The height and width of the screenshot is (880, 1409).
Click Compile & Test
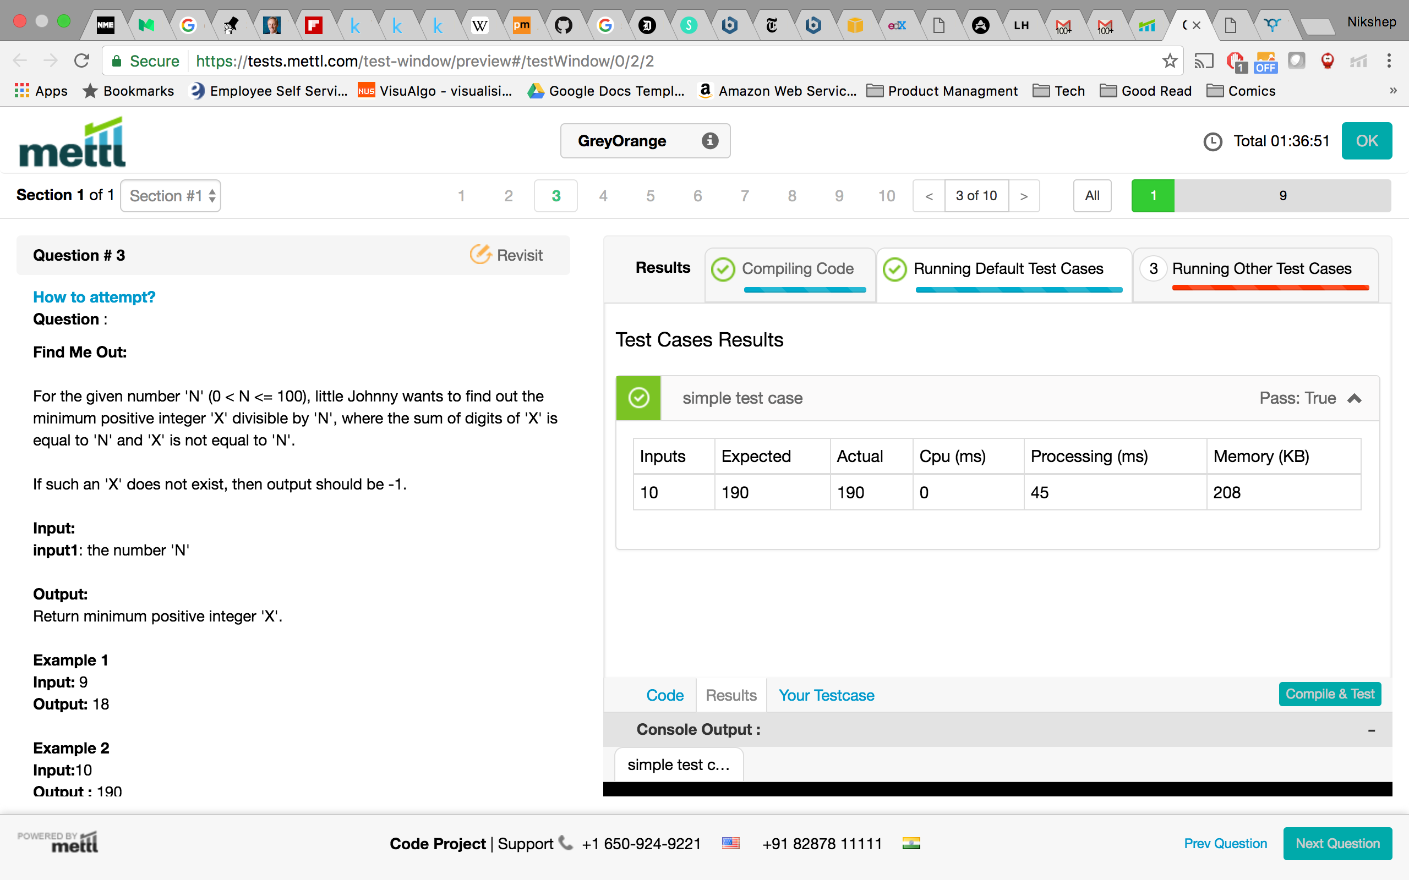(x=1330, y=694)
